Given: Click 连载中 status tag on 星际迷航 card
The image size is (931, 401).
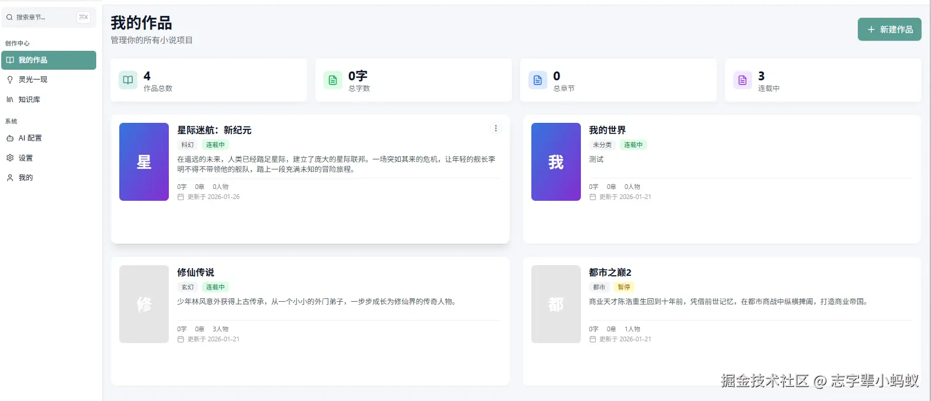Looking at the screenshot, I should tap(215, 145).
